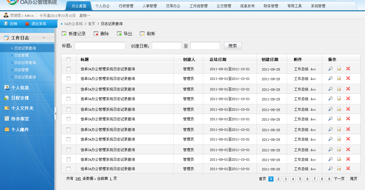Open magnifier view icon in second table row

pos(331,78)
